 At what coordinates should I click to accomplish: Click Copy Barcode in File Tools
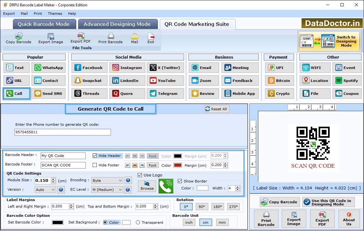[19, 38]
